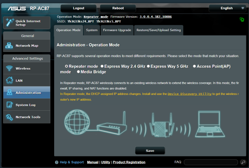Screen dimensions: 249x168
Task: Click the Administration - Operation Mode heading
Action: pos(88,45)
